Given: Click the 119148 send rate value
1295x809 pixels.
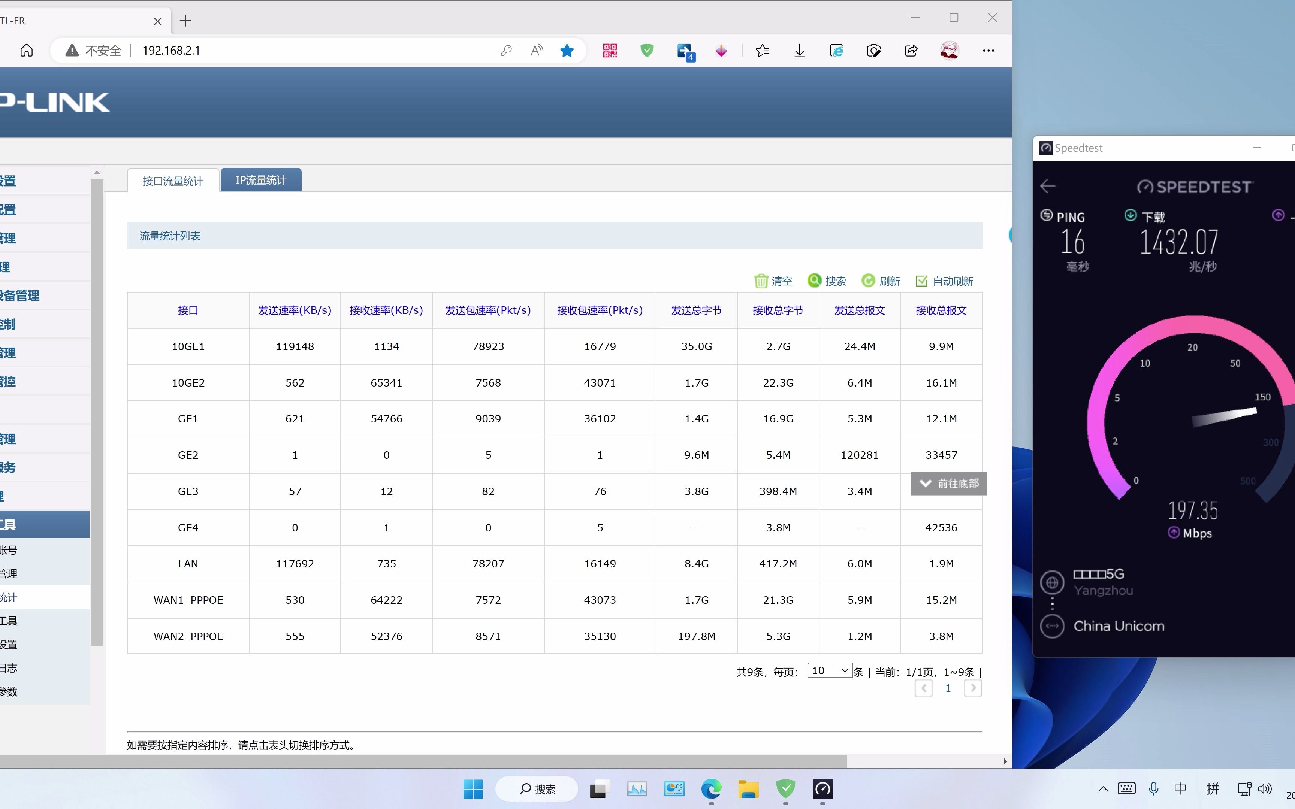Looking at the screenshot, I should pos(295,346).
